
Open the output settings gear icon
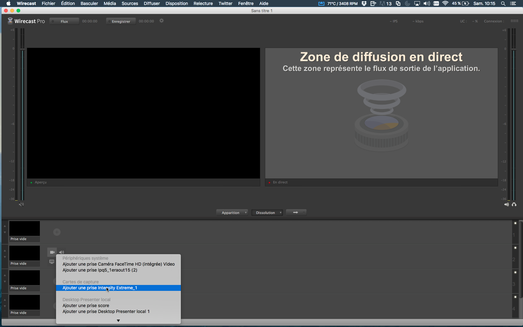[x=162, y=21]
